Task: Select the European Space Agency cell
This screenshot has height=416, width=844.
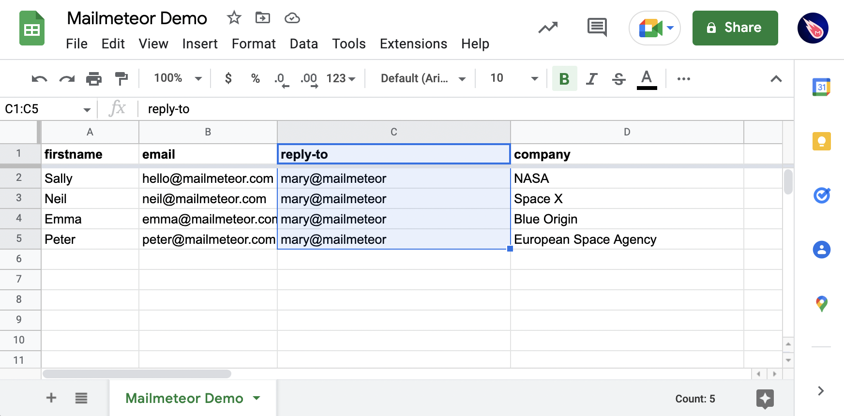Action: click(x=627, y=239)
